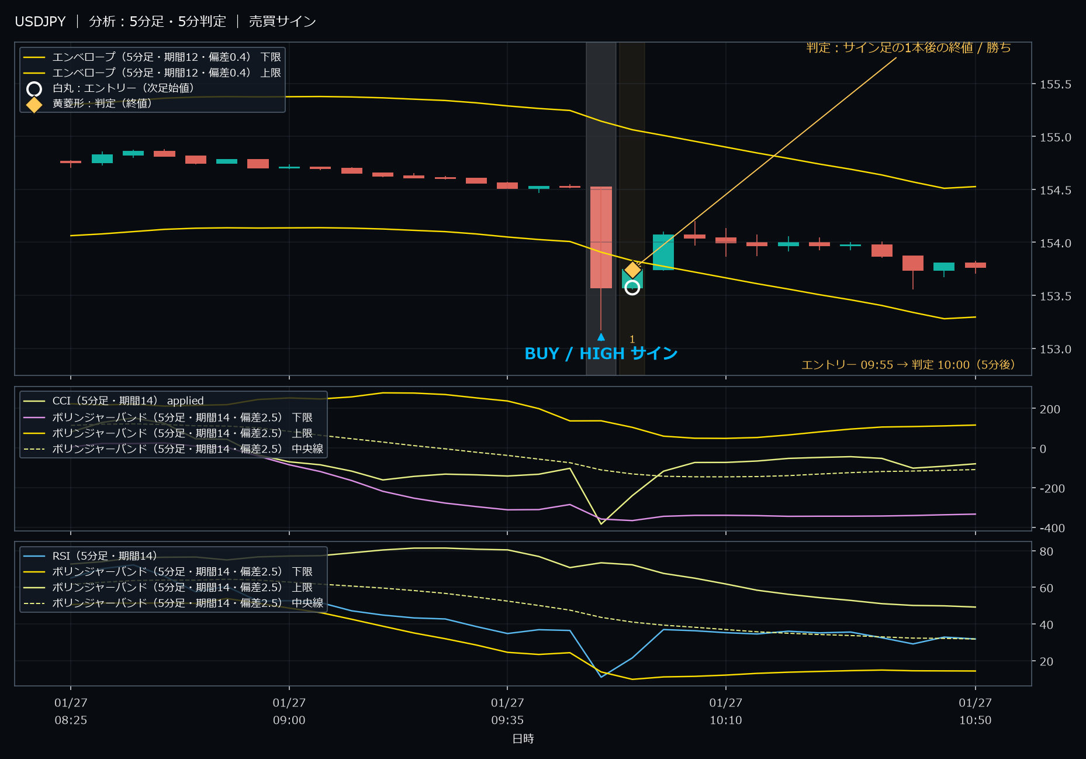Click the white circle icon in the price legend
Screen dimensions: 1086x759
coord(34,89)
